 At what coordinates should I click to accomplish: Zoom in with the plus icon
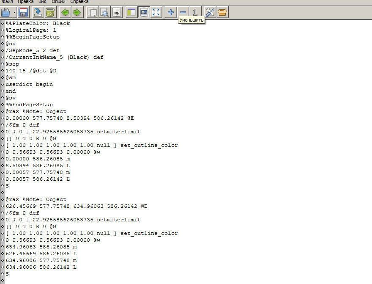pyautogui.click(x=171, y=12)
